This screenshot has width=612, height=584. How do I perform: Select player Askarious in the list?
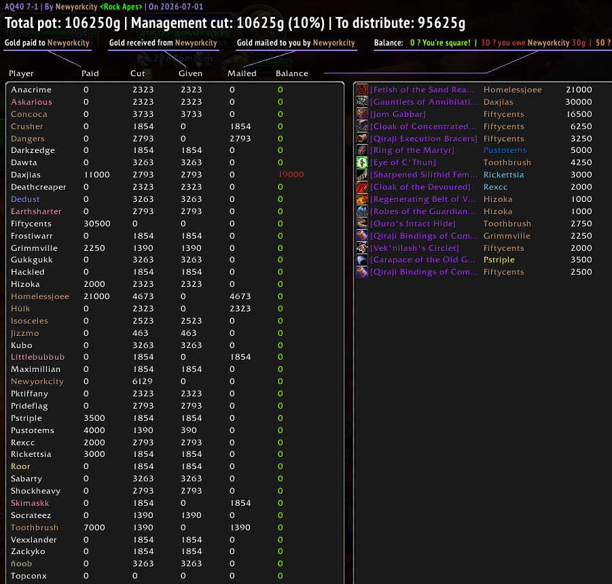(32, 102)
